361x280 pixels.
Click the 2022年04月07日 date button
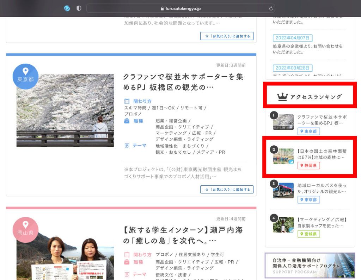point(292,38)
